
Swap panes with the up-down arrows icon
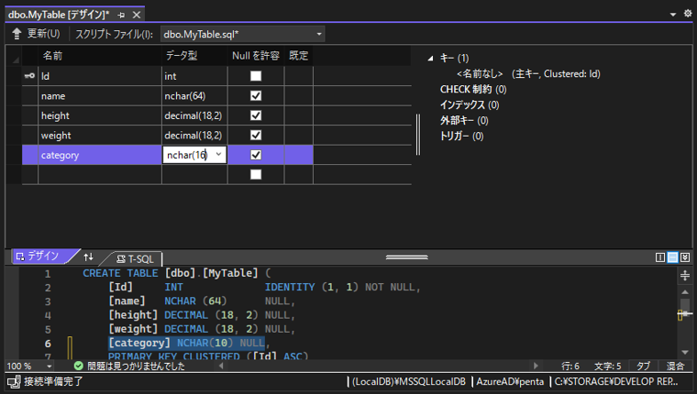88,257
